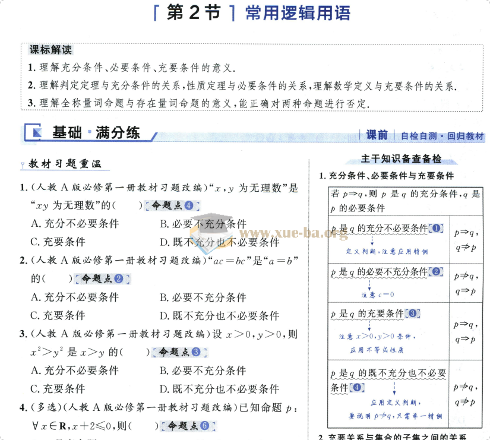Choose option B 必要不充分条件 in question 1
The height and width of the screenshot is (440, 490).
[x=204, y=224]
